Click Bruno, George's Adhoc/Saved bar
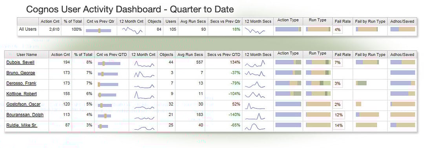 [403, 72]
